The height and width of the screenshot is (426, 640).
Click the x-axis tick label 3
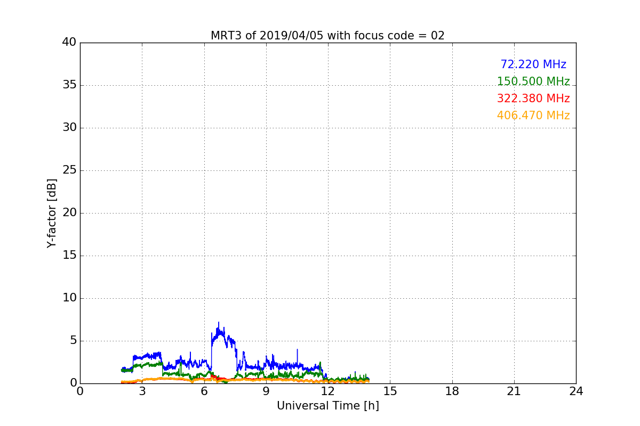(x=142, y=391)
